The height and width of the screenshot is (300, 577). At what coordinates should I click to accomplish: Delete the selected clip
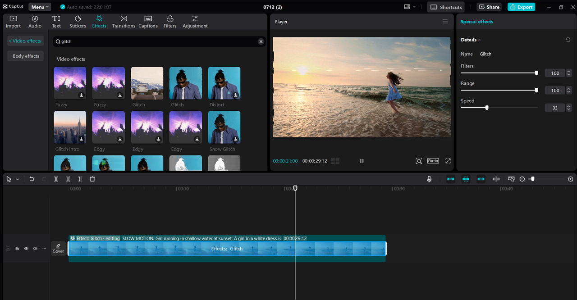92,179
